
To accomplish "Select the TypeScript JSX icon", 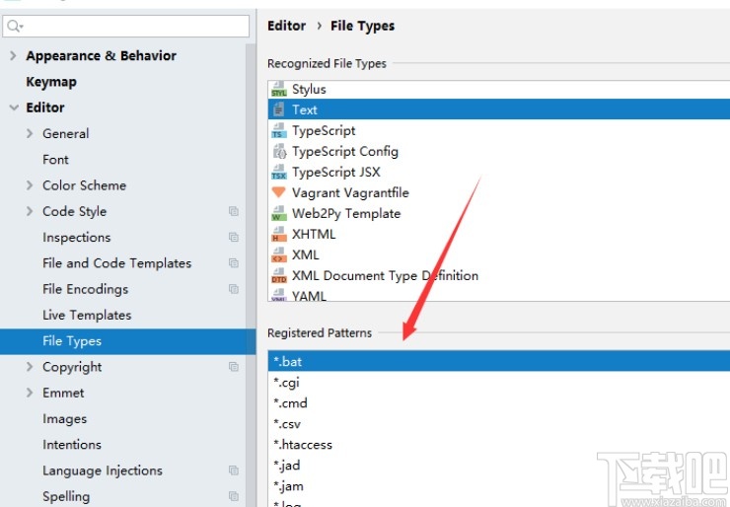I will click(x=278, y=173).
